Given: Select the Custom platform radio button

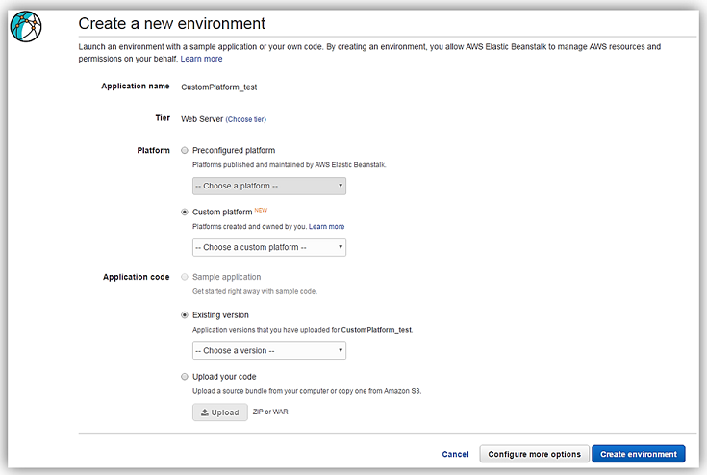Looking at the screenshot, I should click(185, 212).
